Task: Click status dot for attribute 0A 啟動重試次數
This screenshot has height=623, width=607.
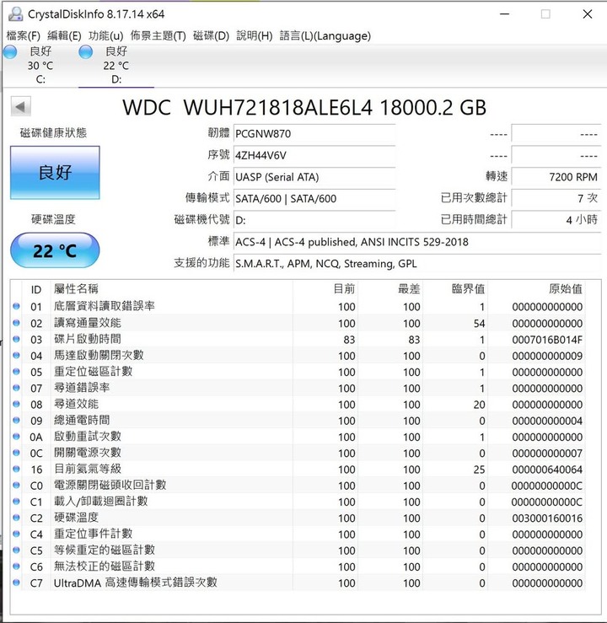Action: [16, 436]
